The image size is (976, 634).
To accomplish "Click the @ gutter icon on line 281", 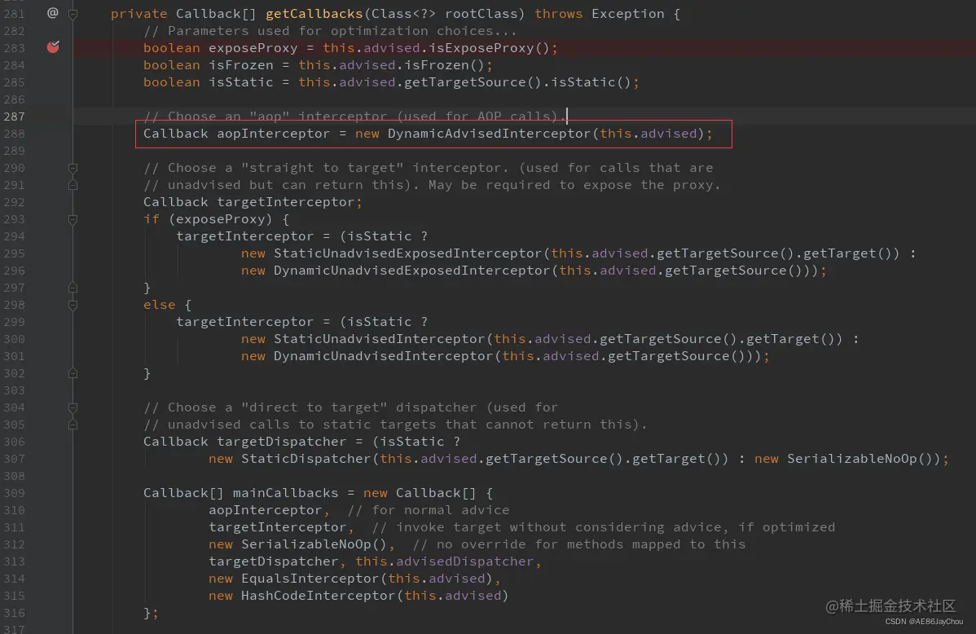I will coord(52,13).
